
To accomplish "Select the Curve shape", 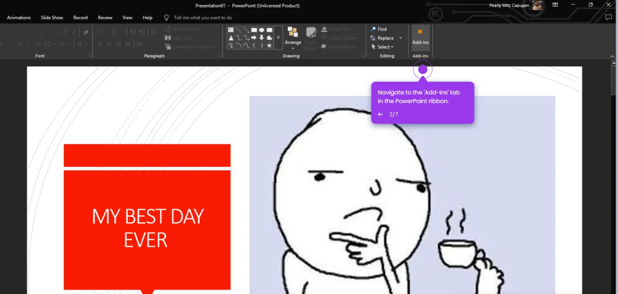I will point(246,45).
